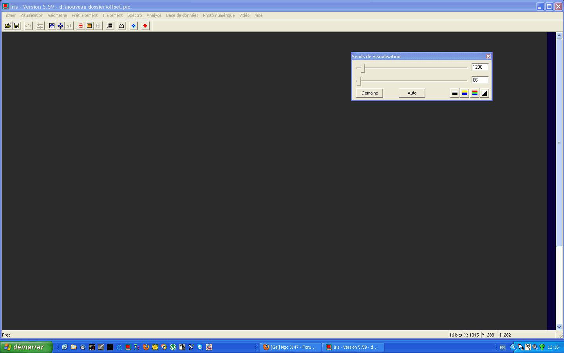This screenshot has width=564, height=353.
Task: Click the green wireless network tray icon
Action: point(542,347)
